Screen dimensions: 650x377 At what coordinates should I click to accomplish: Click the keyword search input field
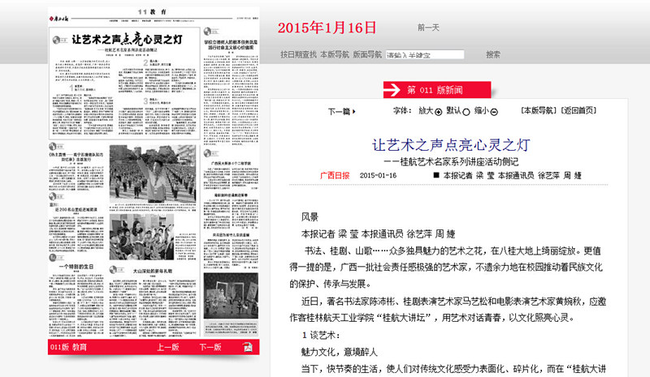pos(424,56)
